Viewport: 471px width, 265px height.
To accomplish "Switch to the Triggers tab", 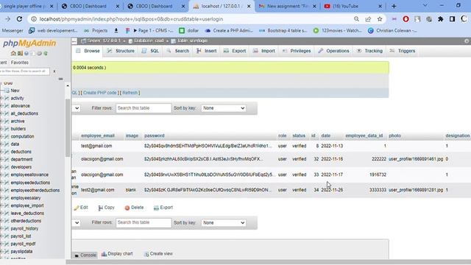I will [403, 51].
